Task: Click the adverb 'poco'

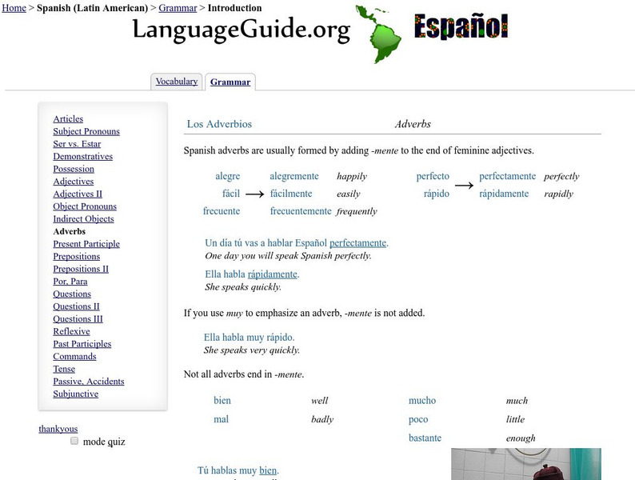Action: (x=418, y=420)
